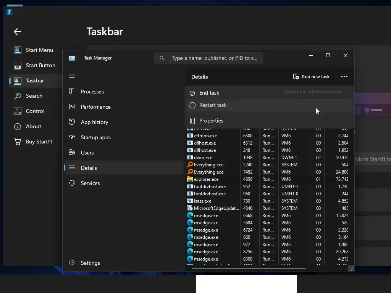Click the About label in Start11

tap(34, 126)
